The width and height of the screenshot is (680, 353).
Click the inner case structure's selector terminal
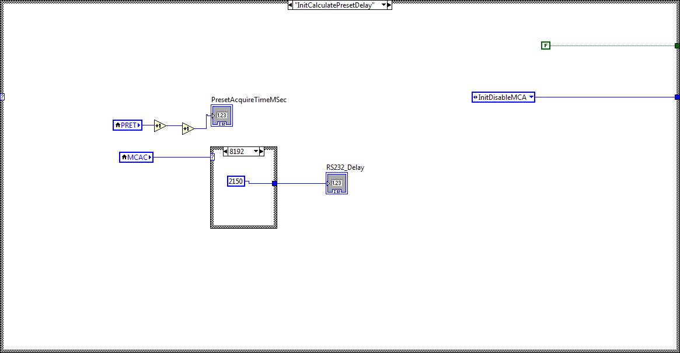tap(211, 156)
